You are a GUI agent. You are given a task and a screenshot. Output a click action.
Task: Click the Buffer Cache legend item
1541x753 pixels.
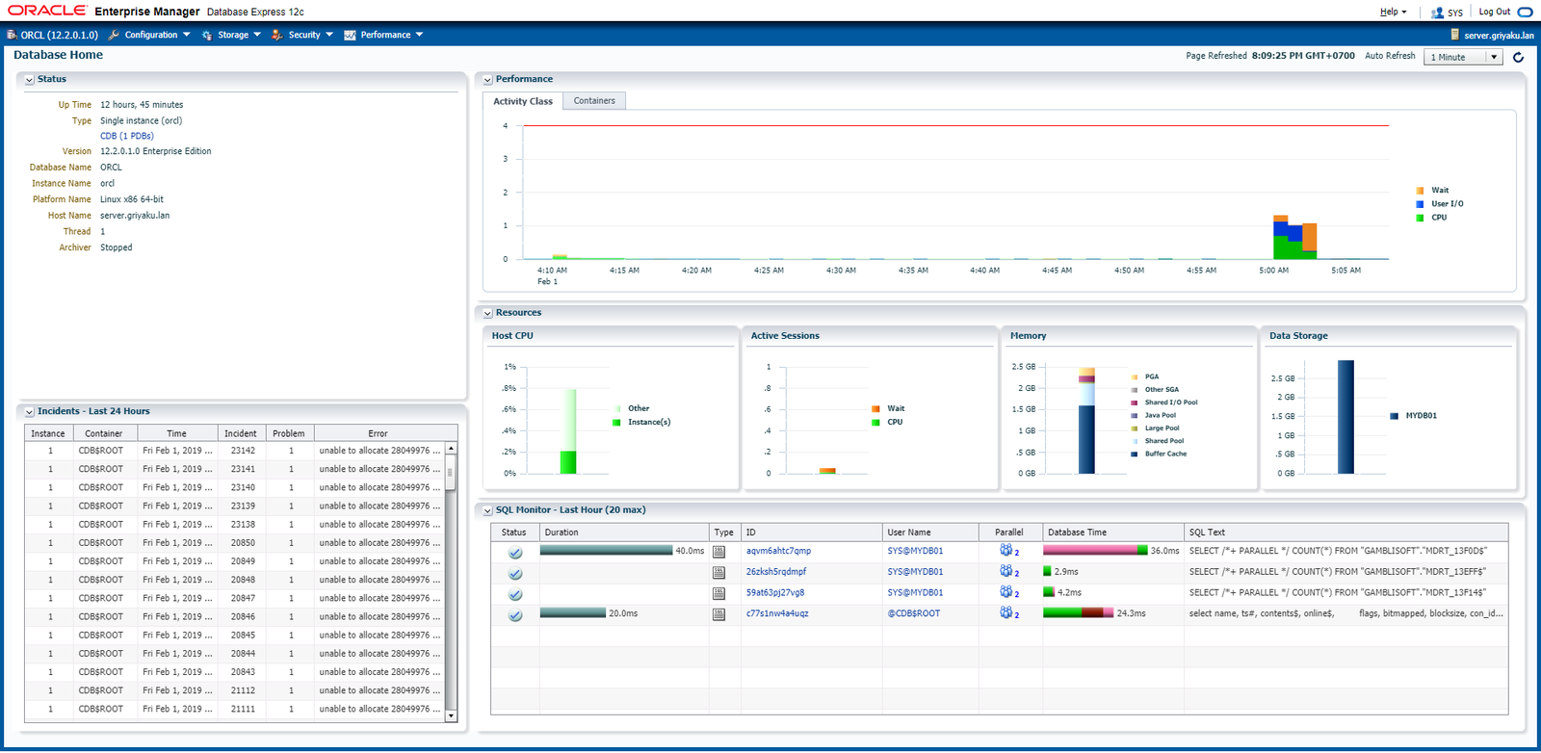point(1159,454)
